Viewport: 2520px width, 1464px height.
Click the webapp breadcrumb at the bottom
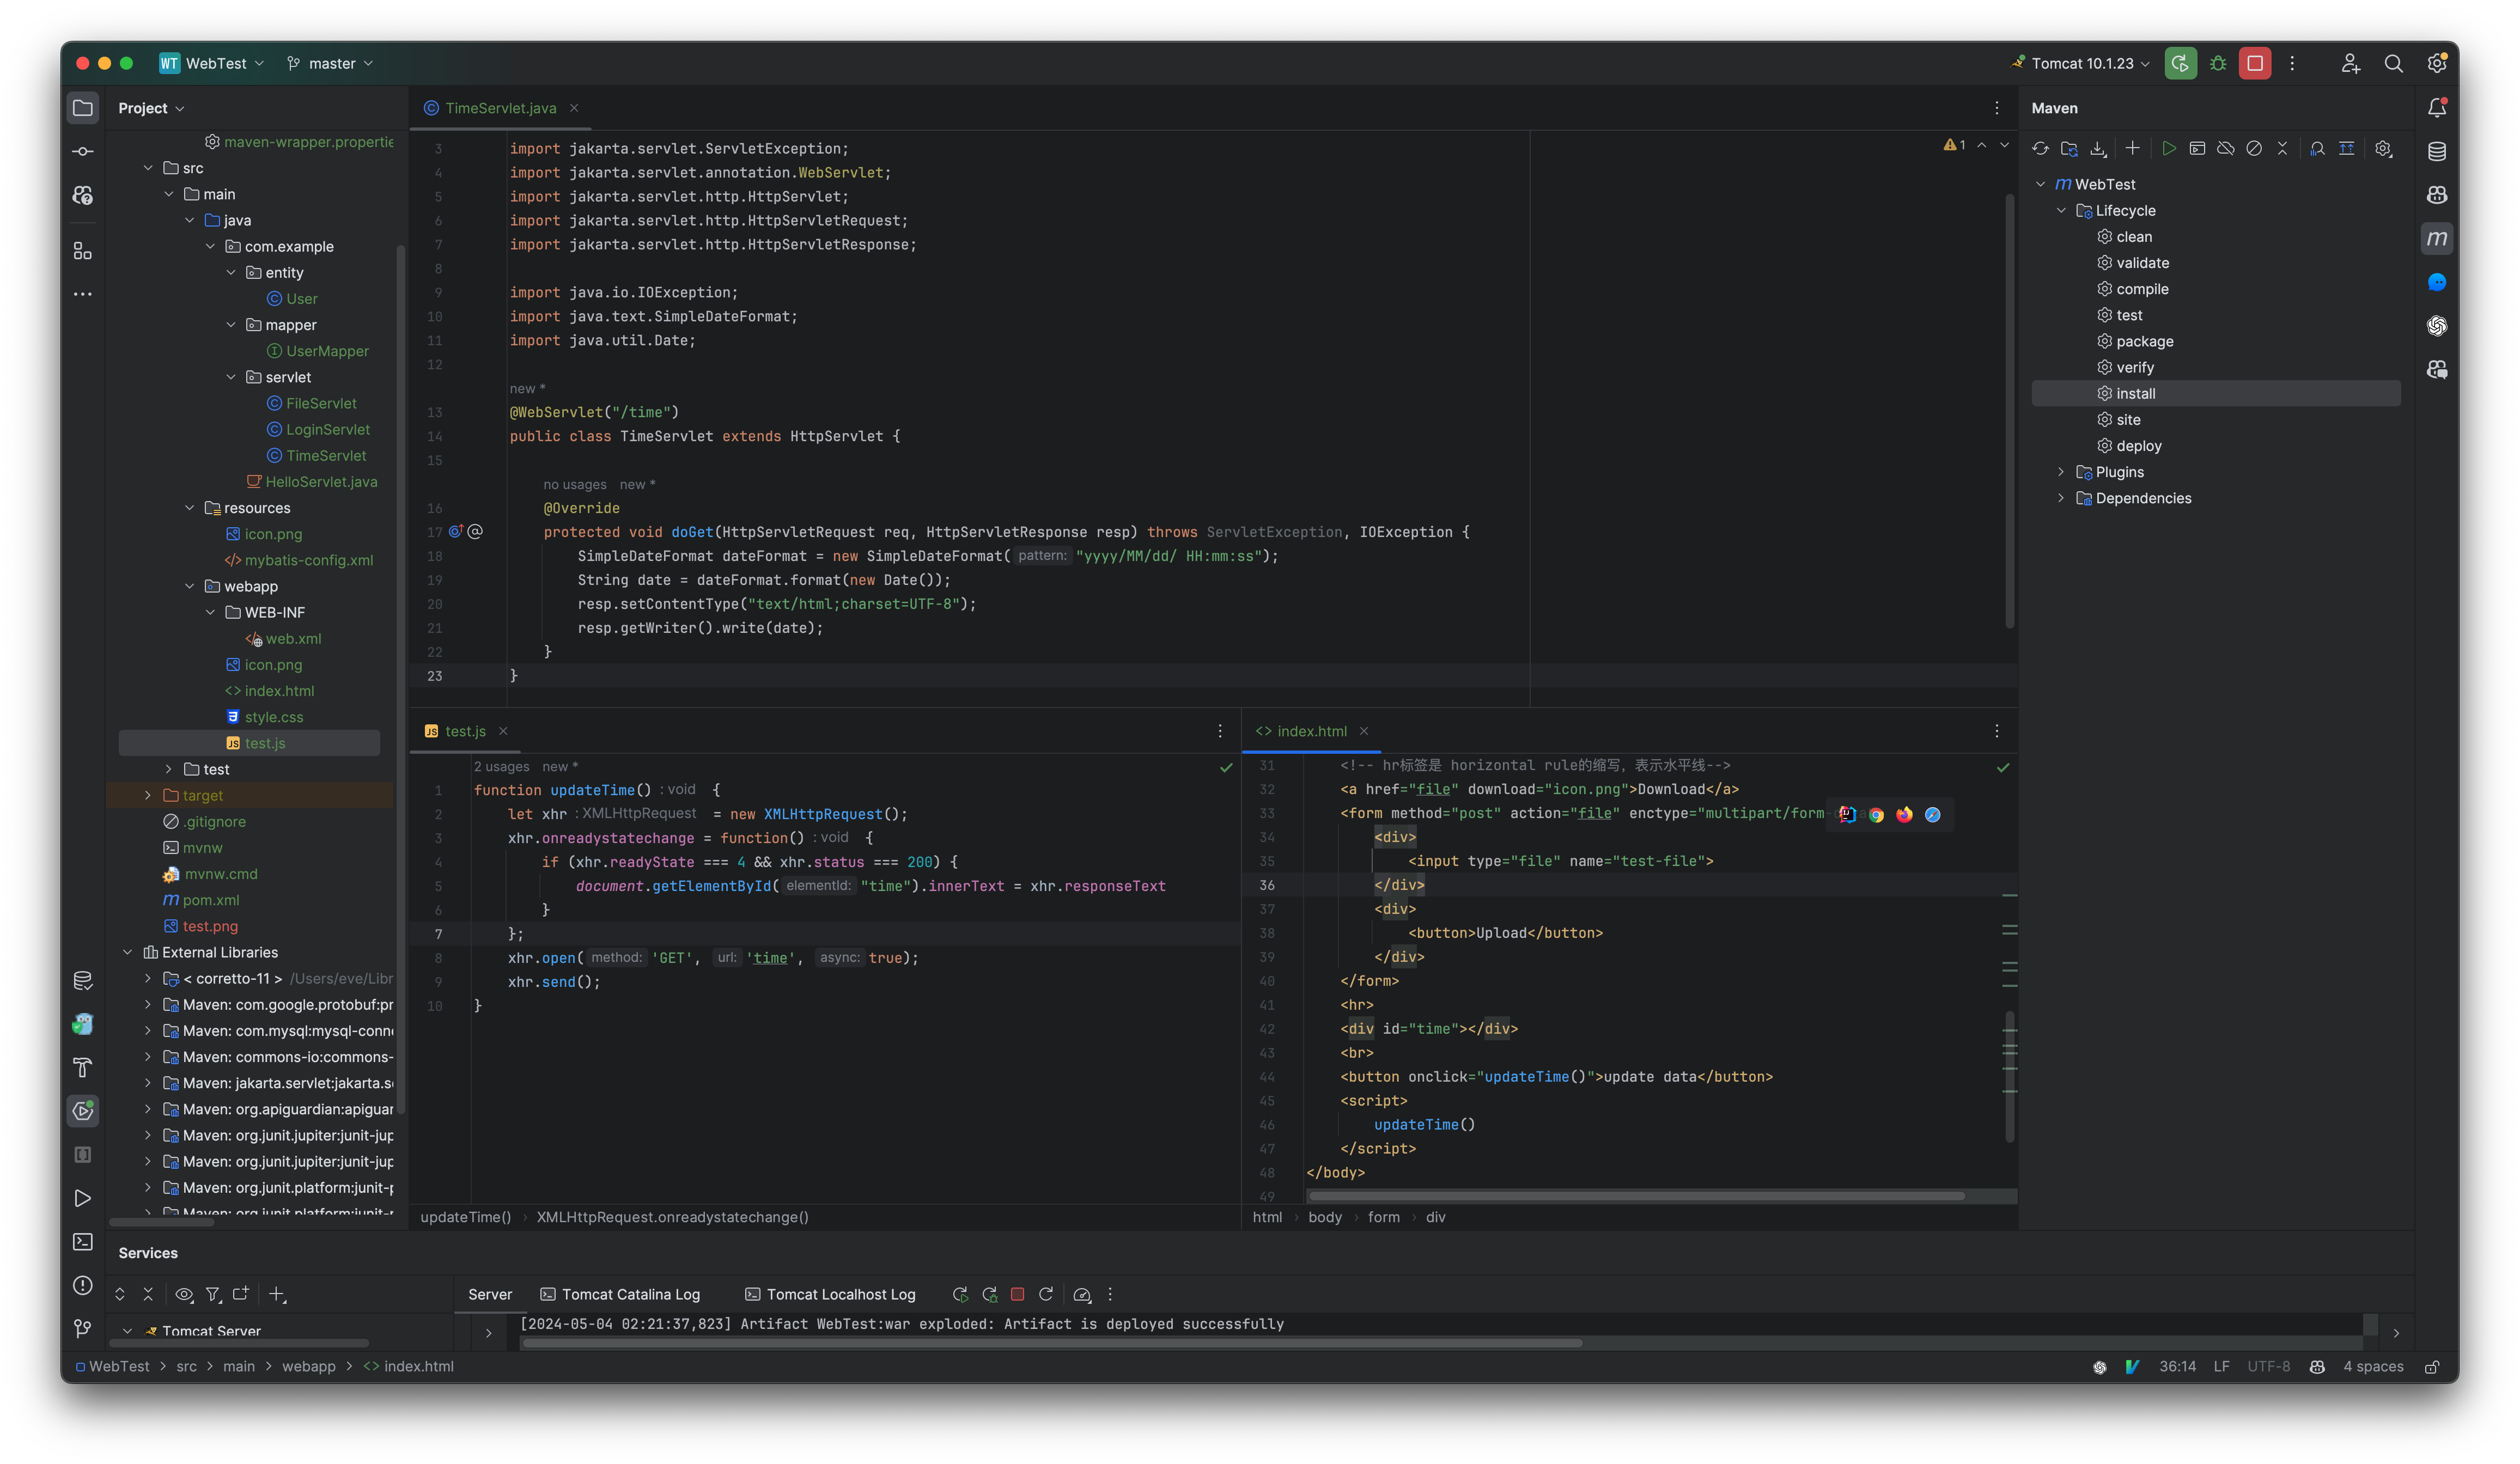(310, 1366)
